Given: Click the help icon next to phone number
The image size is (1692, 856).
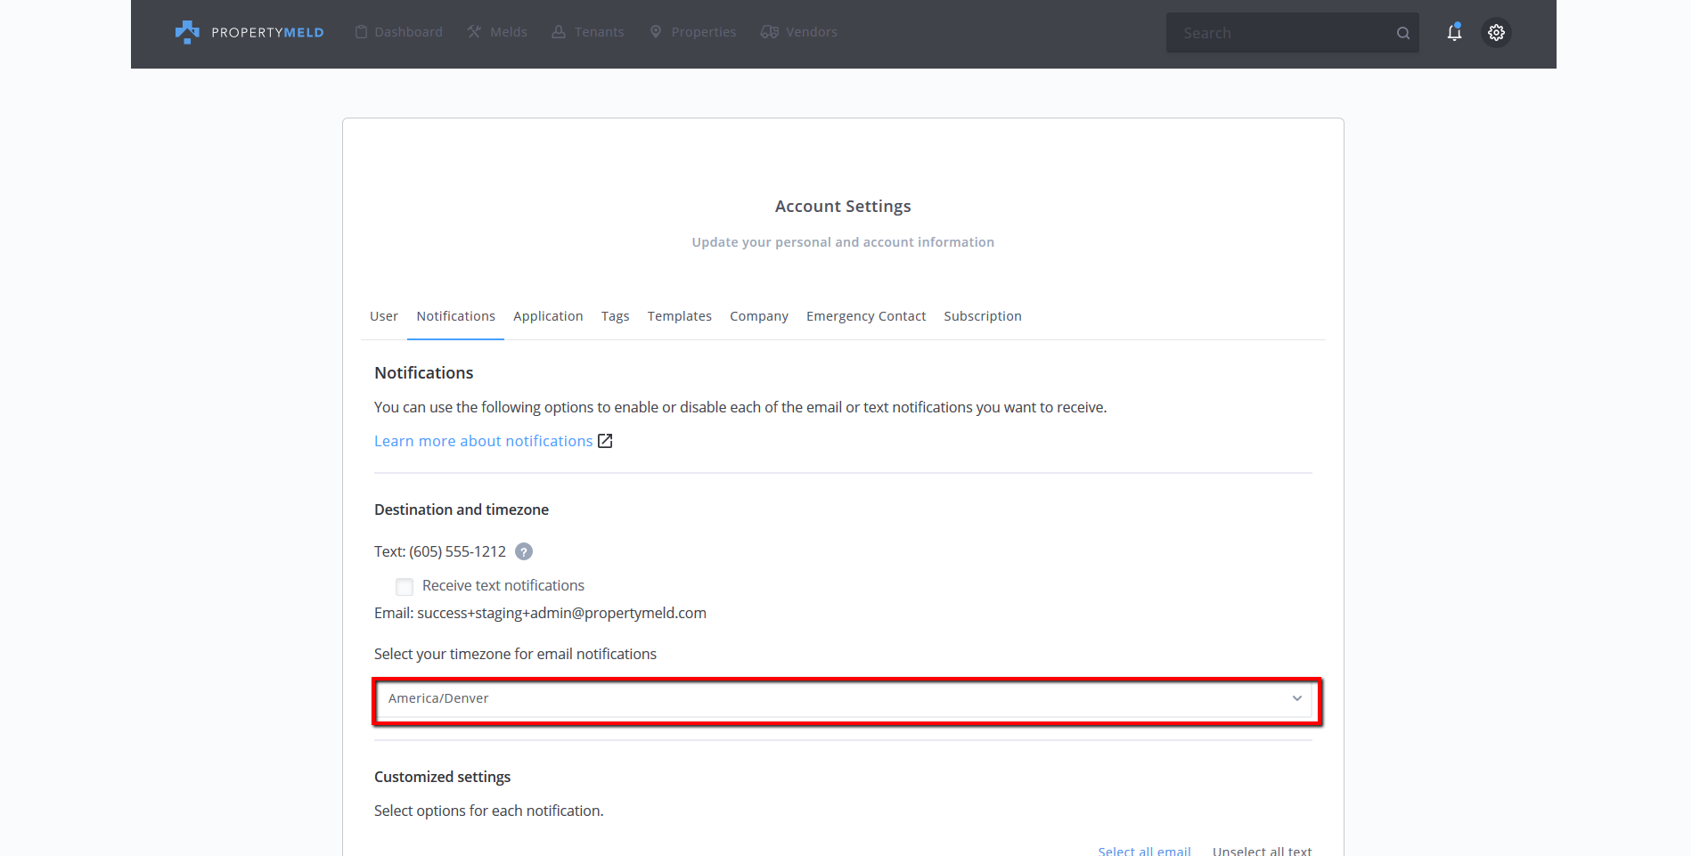Looking at the screenshot, I should click(524, 551).
